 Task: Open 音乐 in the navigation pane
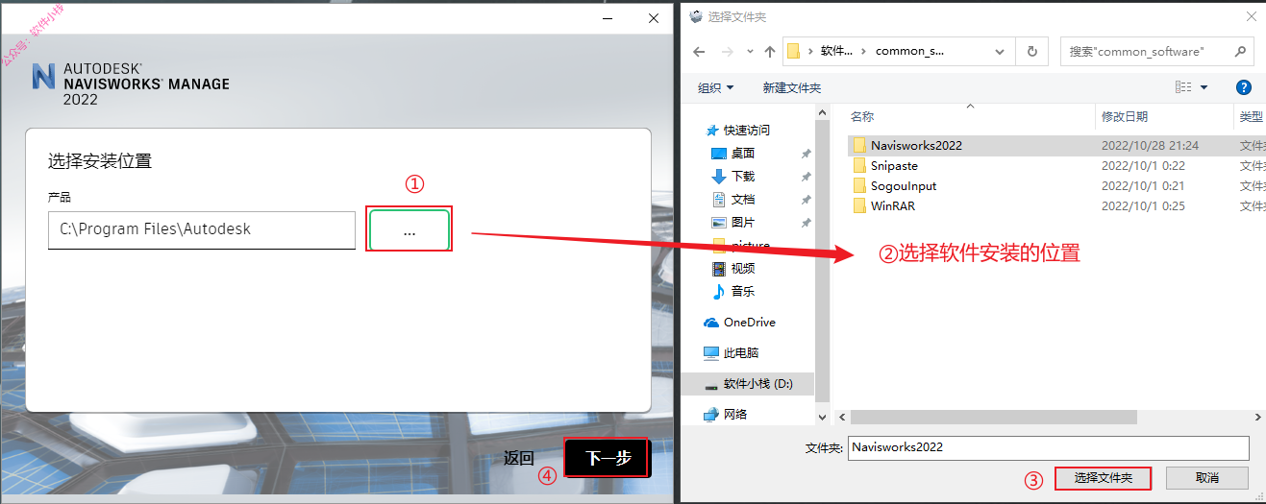tap(743, 292)
